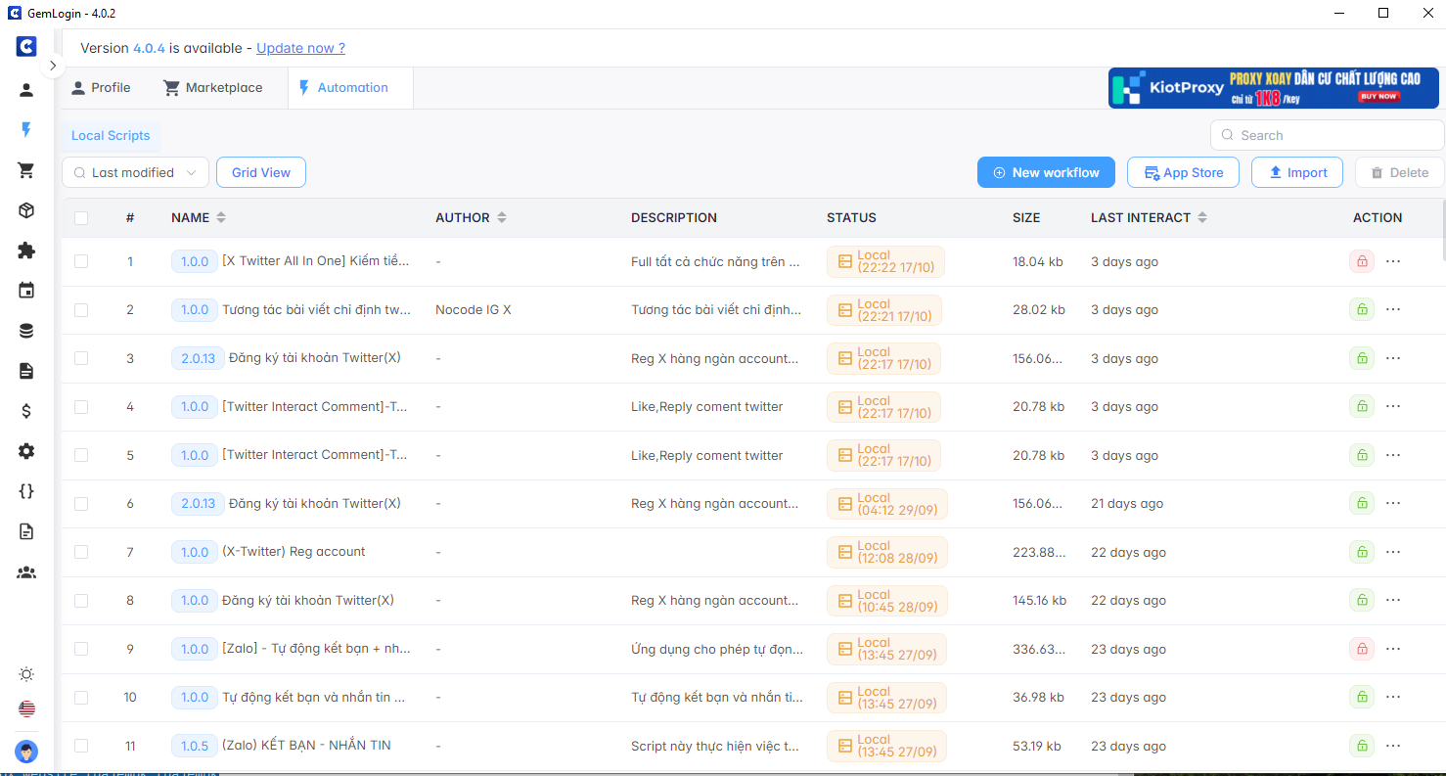The height and width of the screenshot is (776, 1446).
Task: Open the Last modified sort dropdown
Action: pos(135,172)
